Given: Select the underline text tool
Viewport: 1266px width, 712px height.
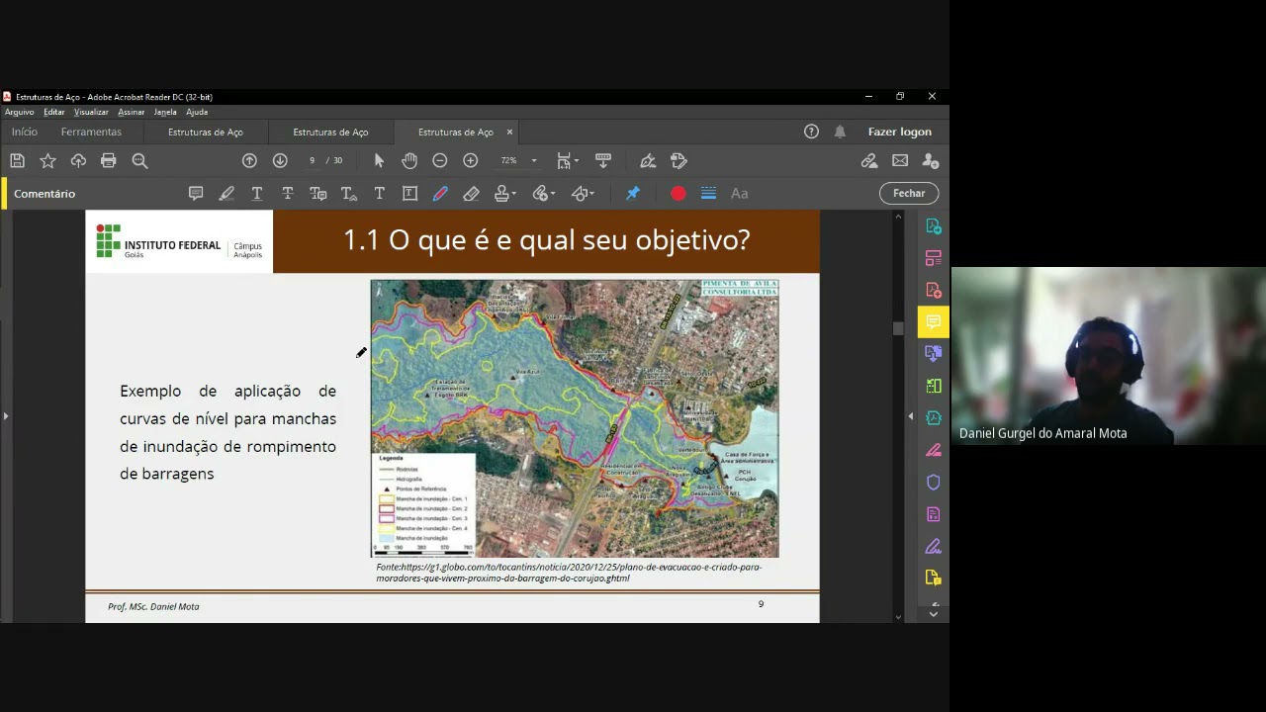Looking at the screenshot, I should tap(257, 194).
